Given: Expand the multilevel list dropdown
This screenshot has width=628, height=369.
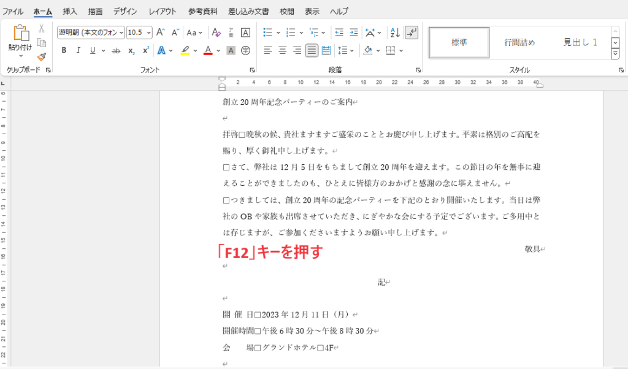Looking at the screenshot, I should [323, 33].
